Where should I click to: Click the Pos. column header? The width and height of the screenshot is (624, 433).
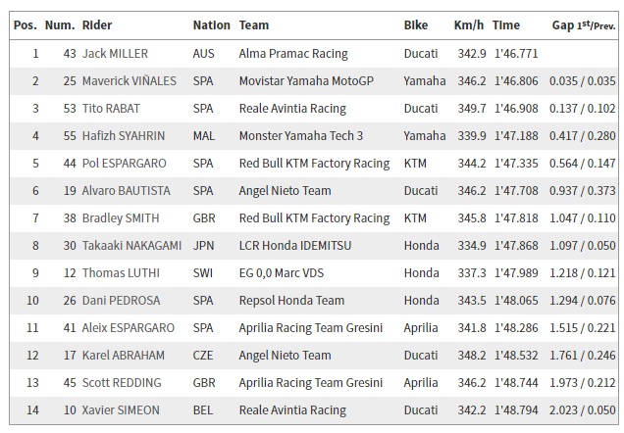click(x=25, y=24)
